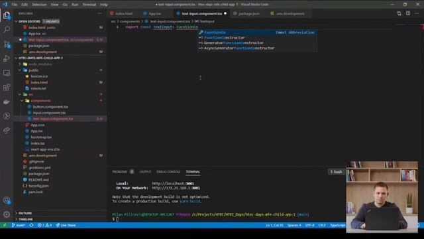
Task: Select AsyncGeneratorFunctionConstructor autocomplete suggestion
Action: (257, 48)
